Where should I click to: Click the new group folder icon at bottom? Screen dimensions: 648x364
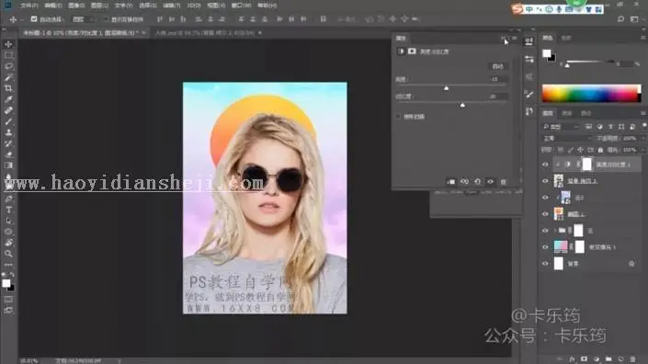click(x=608, y=359)
